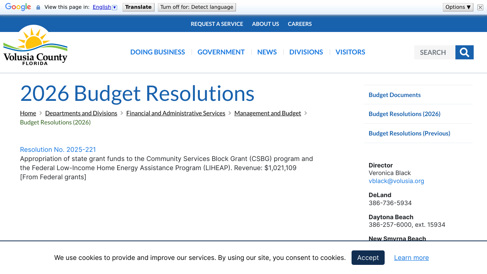This screenshot has height=274, width=487.
Task: Click the CAREERS link
Action: point(300,24)
